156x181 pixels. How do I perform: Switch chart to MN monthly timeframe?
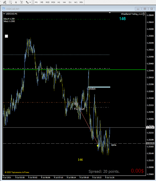81,2
